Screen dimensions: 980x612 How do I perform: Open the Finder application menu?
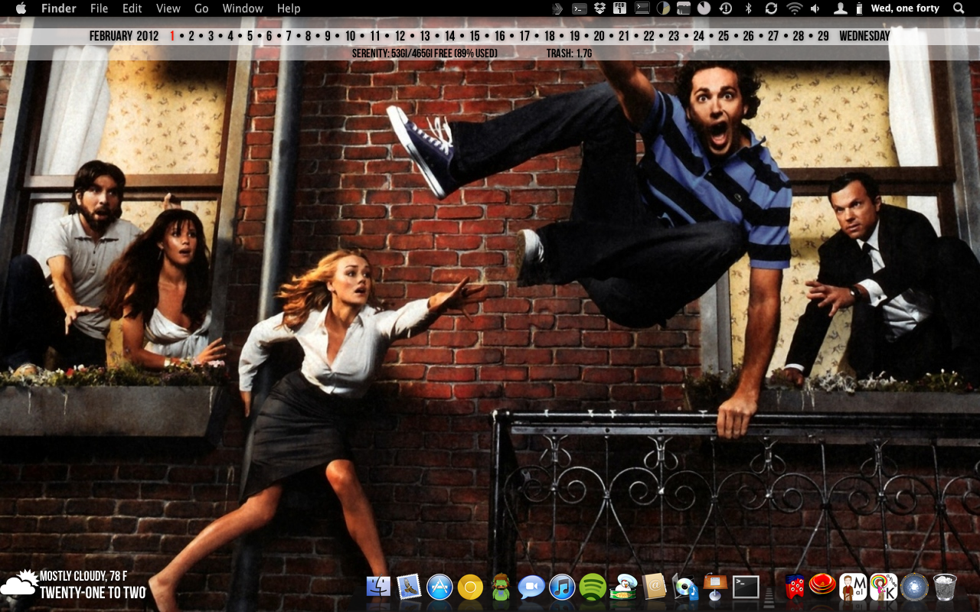pyautogui.click(x=59, y=8)
